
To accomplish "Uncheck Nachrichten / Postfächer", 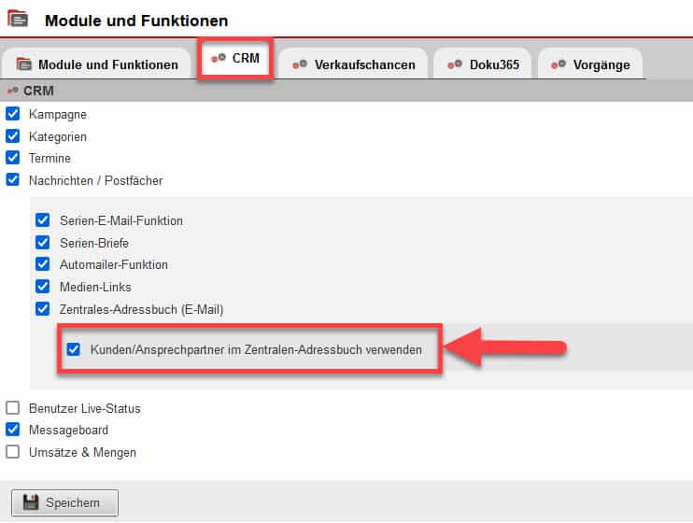I will pos(13,180).
